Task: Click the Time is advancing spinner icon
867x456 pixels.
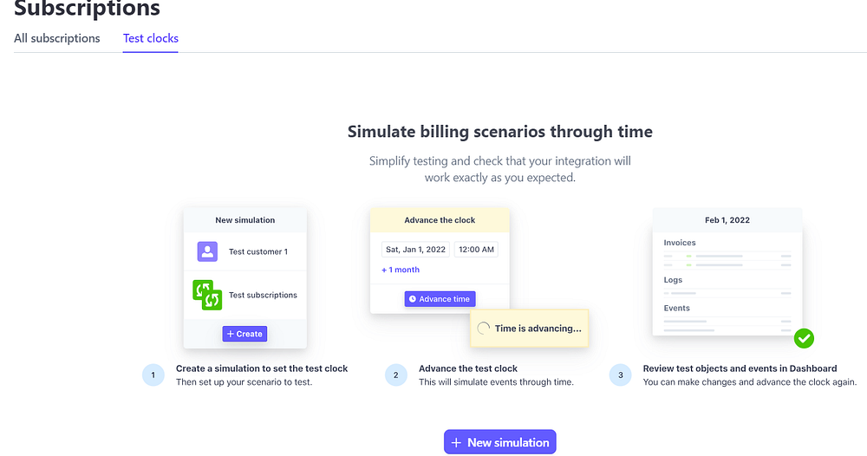Action: click(x=483, y=329)
